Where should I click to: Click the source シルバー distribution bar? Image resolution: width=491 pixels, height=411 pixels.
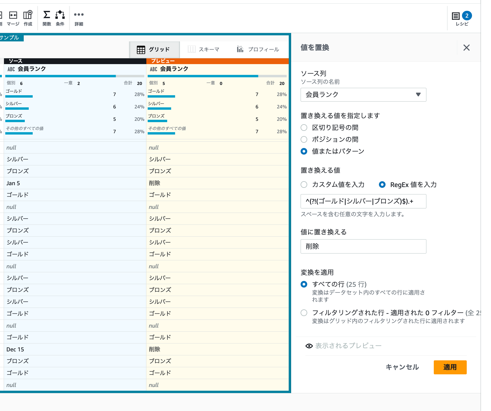point(17,109)
